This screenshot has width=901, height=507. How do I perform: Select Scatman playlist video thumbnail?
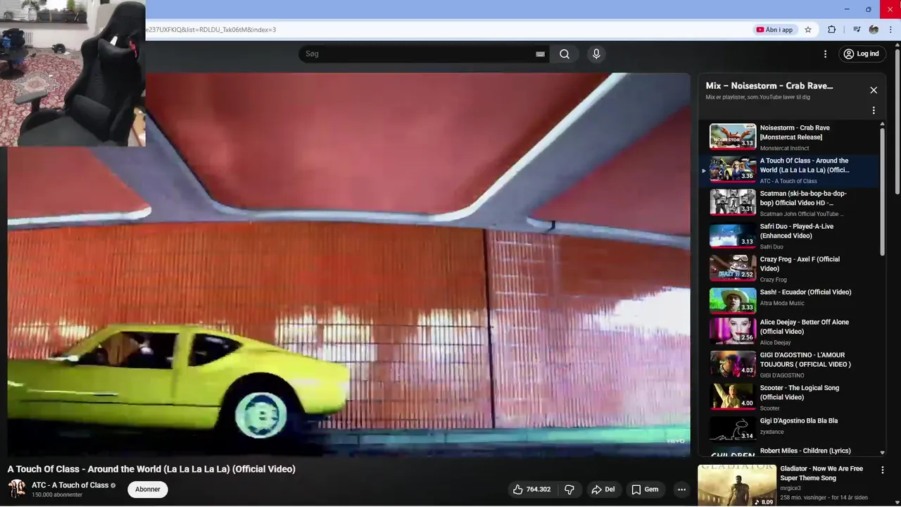(x=733, y=202)
